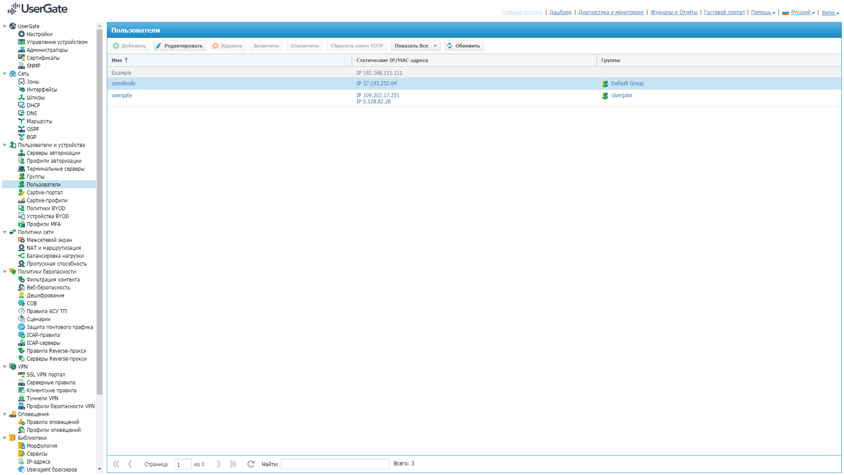This screenshot has width=844, height=475.
Task: Open Журналы и Отчёты top menu
Action: [x=673, y=12]
